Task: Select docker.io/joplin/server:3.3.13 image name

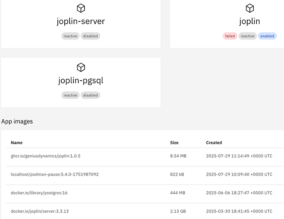Action: point(40,211)
